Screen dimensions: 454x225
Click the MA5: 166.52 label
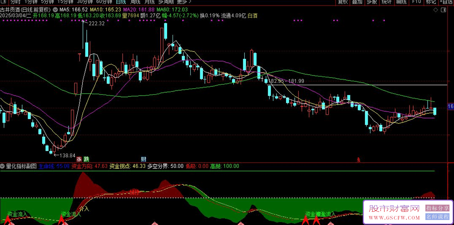73,10
